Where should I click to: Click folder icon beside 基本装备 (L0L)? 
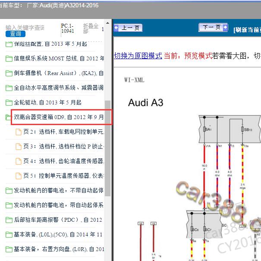tap(9, 235)
